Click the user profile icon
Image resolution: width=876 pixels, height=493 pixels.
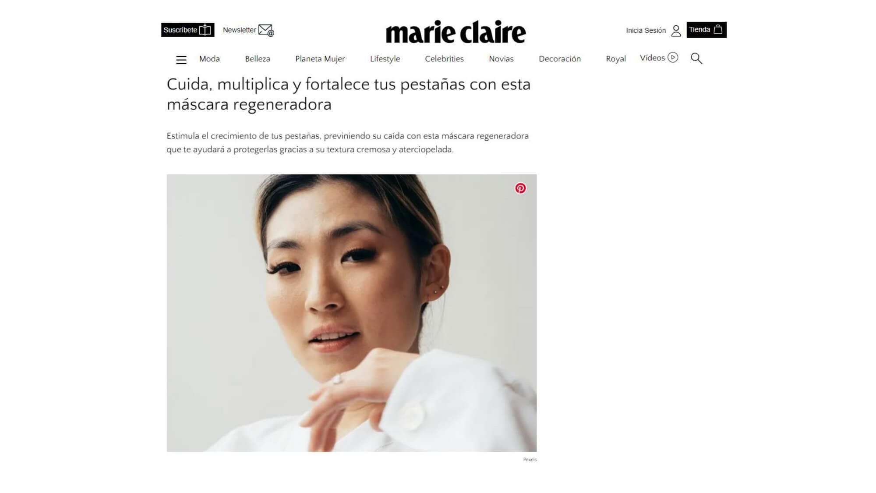click(x=676, y=31)
